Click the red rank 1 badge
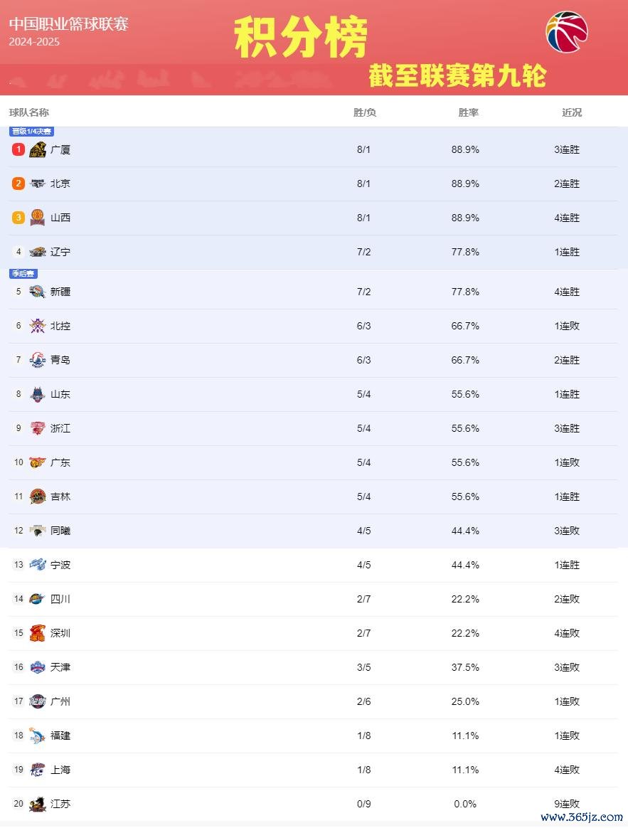628x828 pixels. [x=18, y=149]
